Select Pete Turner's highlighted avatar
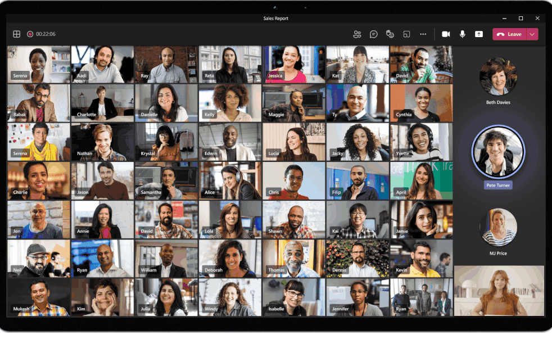The width and height of the screenshot is (552, 339). [498, 152]
